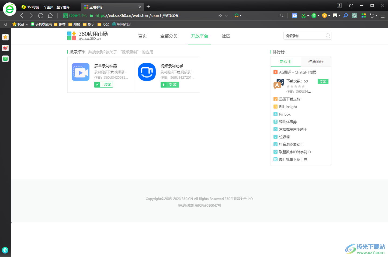Click the 360应用市场 site logo

(88, 36)
